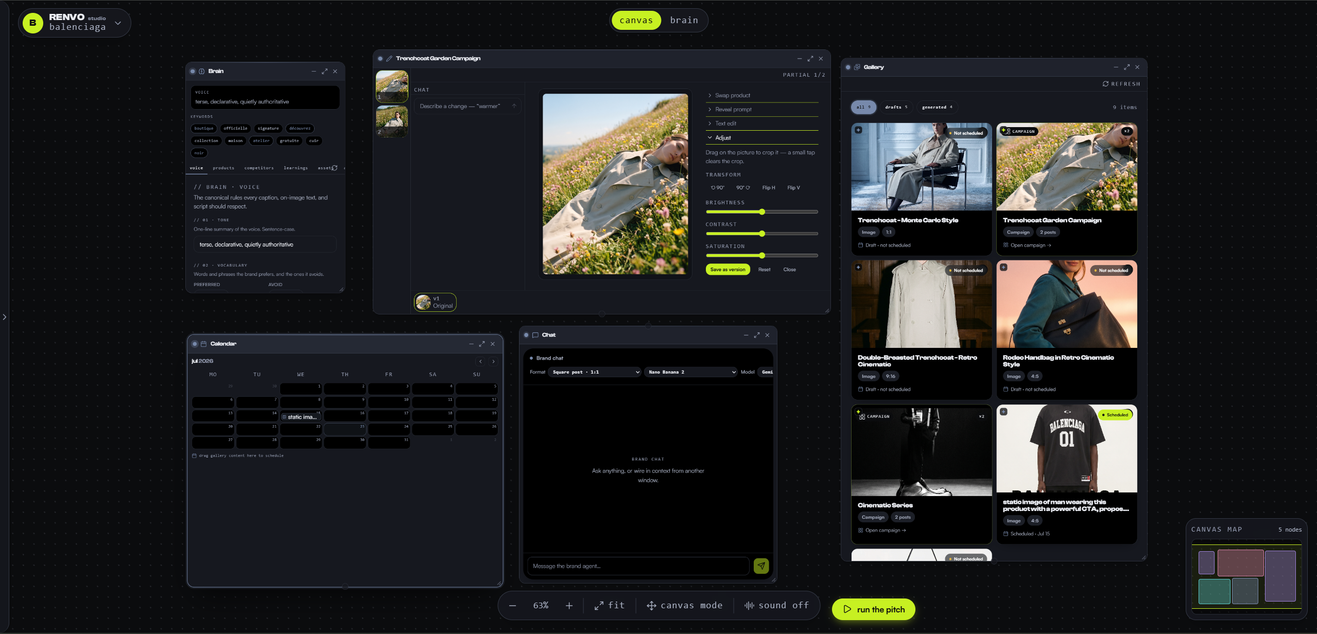This screenshot has width=1317, height=634.
Task: Click sparkle icon on Trenchcoat Garden Campaign card
Action: (1004, 131)
